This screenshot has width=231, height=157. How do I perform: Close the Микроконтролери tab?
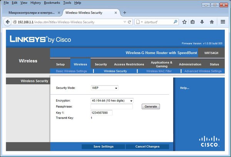[x=59, y=13]
